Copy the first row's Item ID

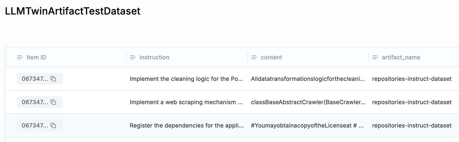pos(53,79)
